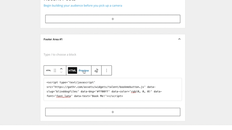232x130 pixels.
Task: Switch to the Preview tab
Action: tap(84, 70)
